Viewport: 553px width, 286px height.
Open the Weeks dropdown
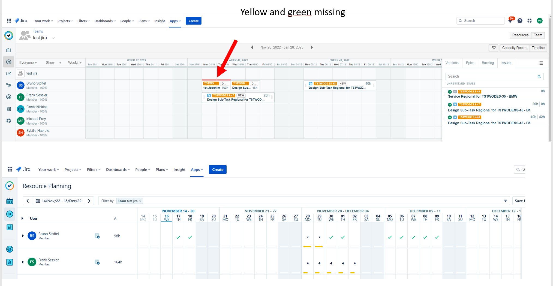[x=74, y=63]
